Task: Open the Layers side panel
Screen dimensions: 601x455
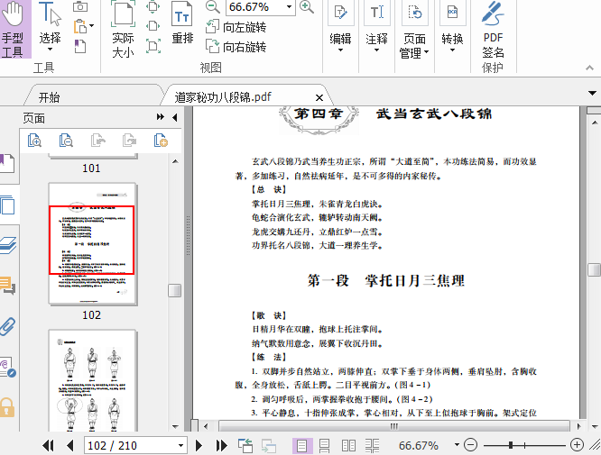Action: click(x=7, y=245)
